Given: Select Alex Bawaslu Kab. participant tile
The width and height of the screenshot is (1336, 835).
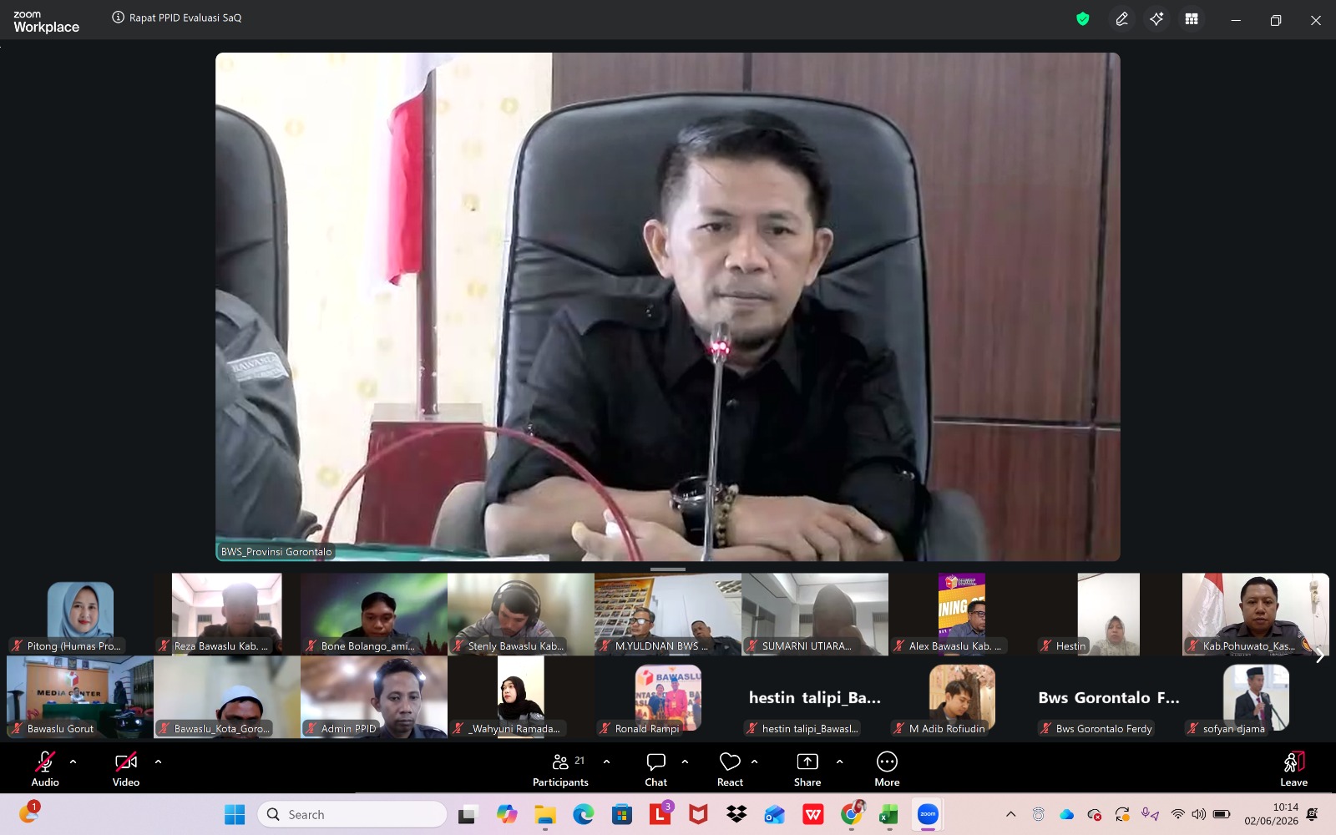Looking at the screenshot, I should tap(962, 614).
